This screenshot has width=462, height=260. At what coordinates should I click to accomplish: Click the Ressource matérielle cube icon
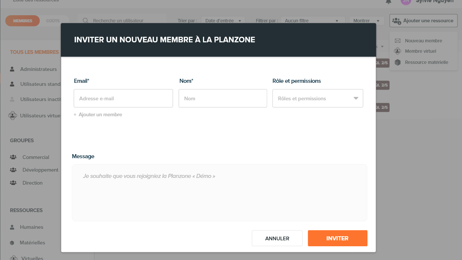pyautogui.click(x=397, y=62)
